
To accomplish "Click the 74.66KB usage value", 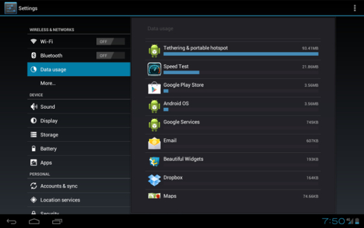I will (x=311, y=196).
